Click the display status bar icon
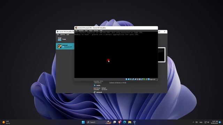The width and height of the screenshot is (223, 125). click(140, 80)
